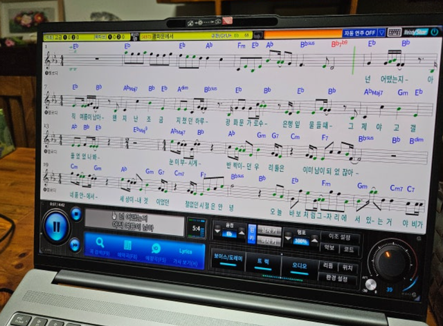Click the MelodyStar logo
This screenshot has width=443, height=326.
[415, 32]
